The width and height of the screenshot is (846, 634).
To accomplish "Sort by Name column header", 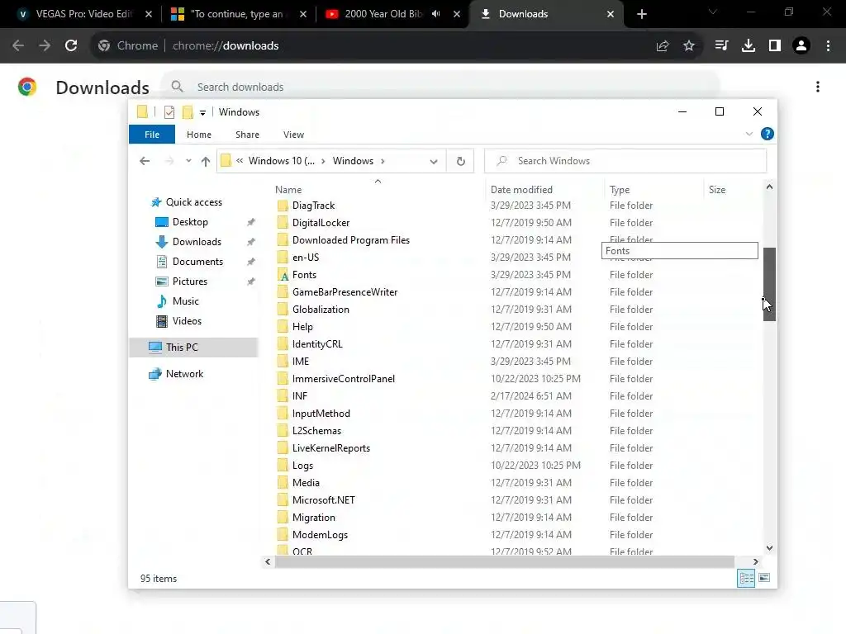I will click(378, 189).
